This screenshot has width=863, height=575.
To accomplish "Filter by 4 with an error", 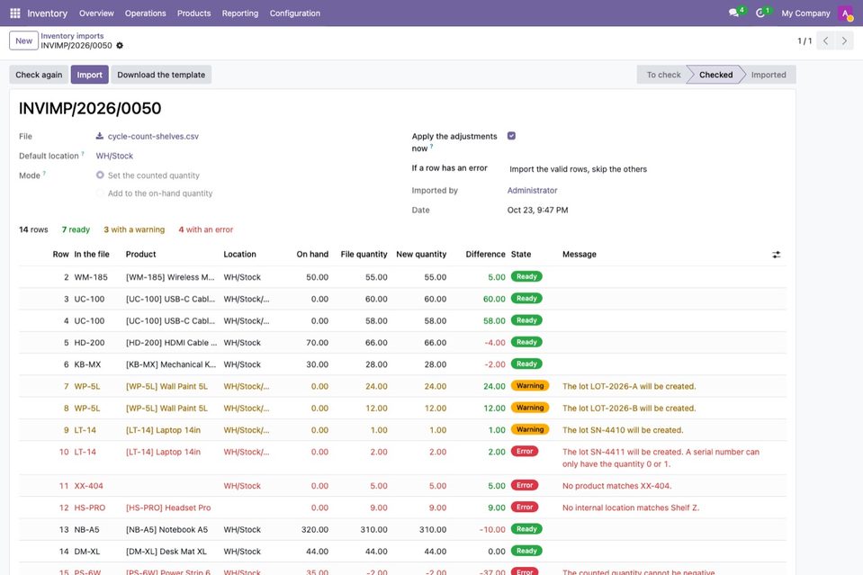I will point(206,229).
